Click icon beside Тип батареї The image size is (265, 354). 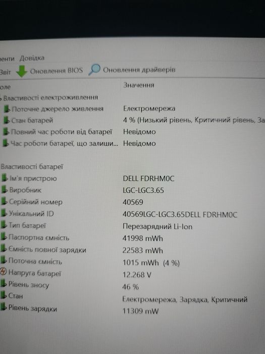4,226
